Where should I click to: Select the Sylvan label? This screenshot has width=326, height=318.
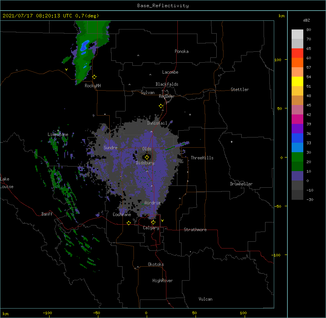(147, 93)
